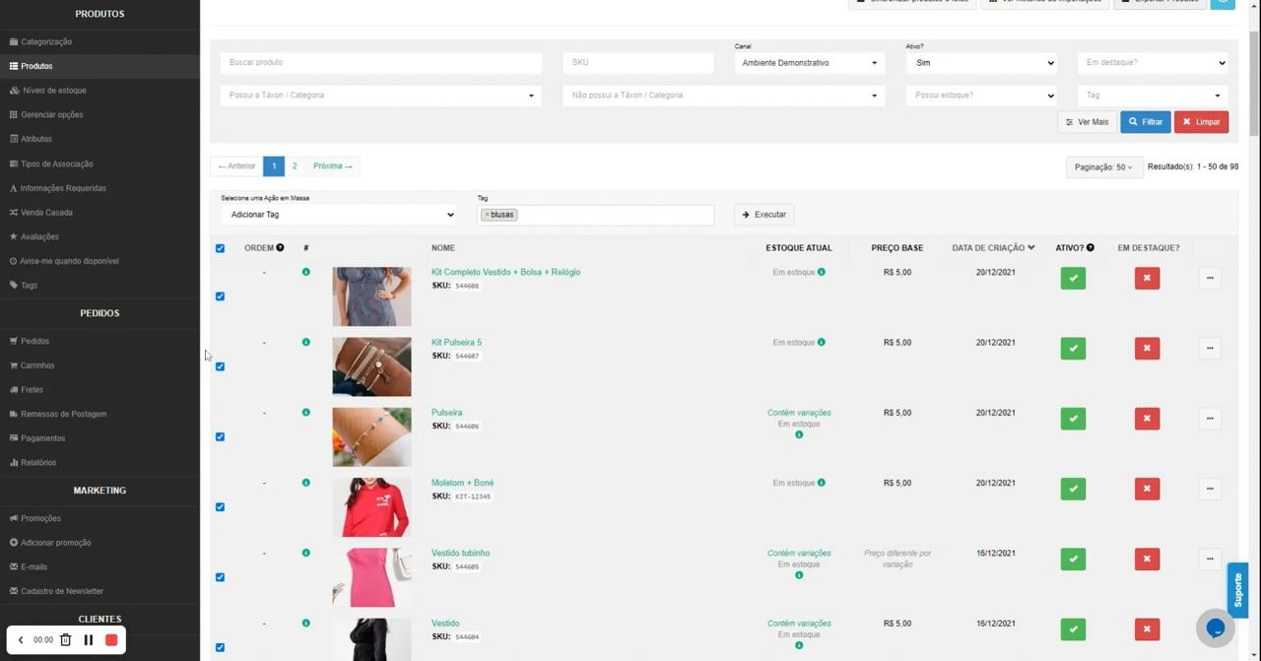Open the Suporte side tab
1261x661 pixels.
point(1237,590)
